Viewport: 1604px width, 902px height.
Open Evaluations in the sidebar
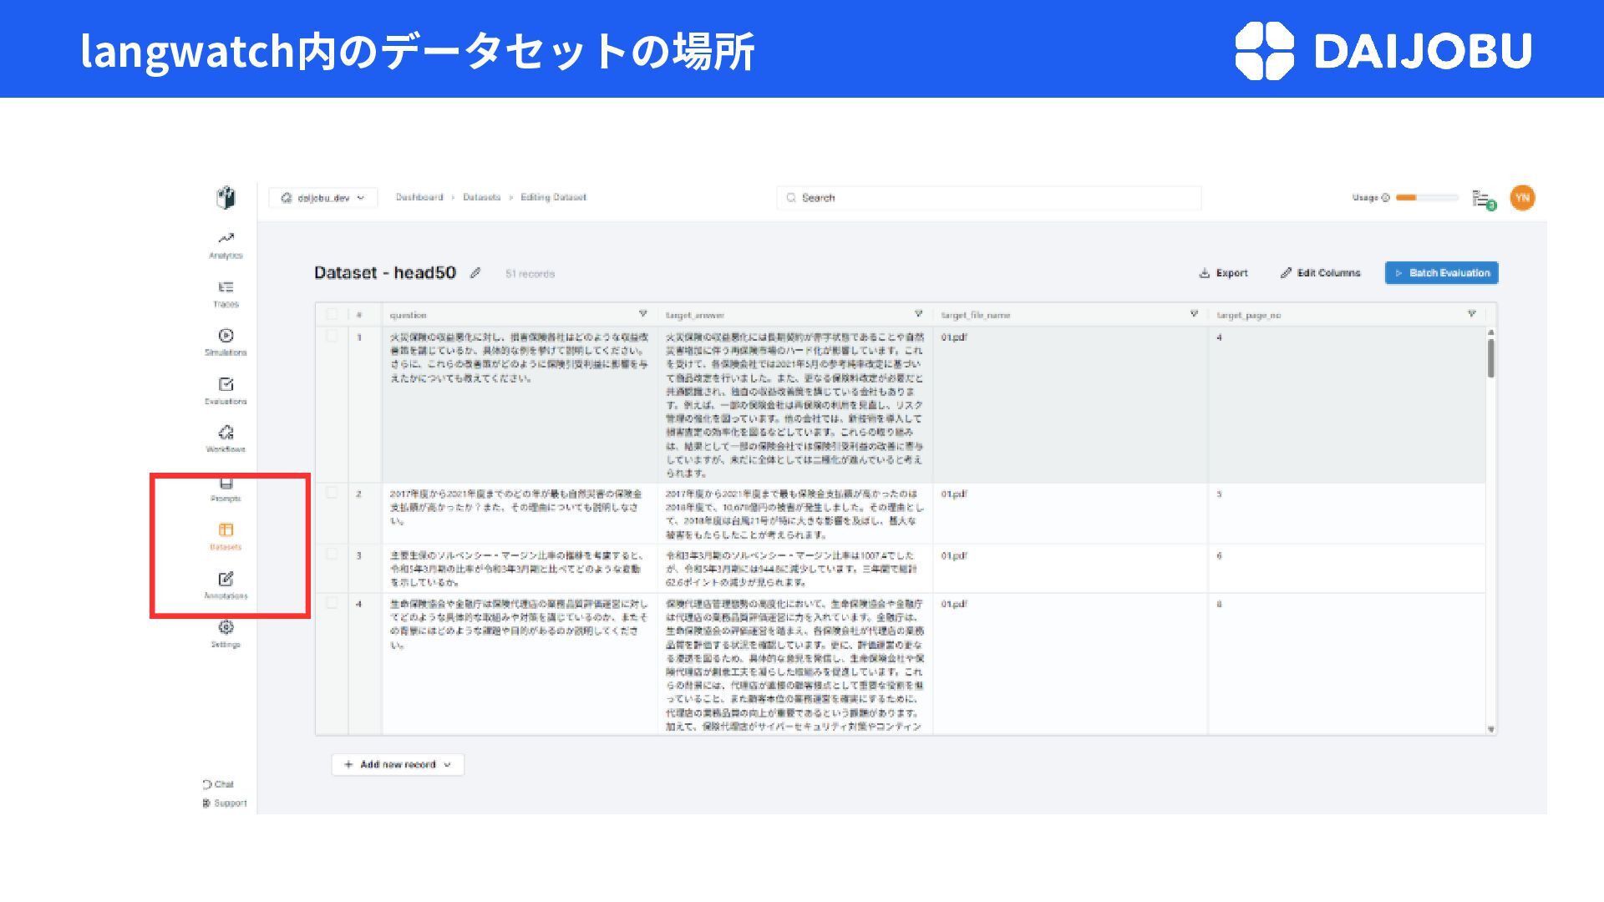click(226, 391)
